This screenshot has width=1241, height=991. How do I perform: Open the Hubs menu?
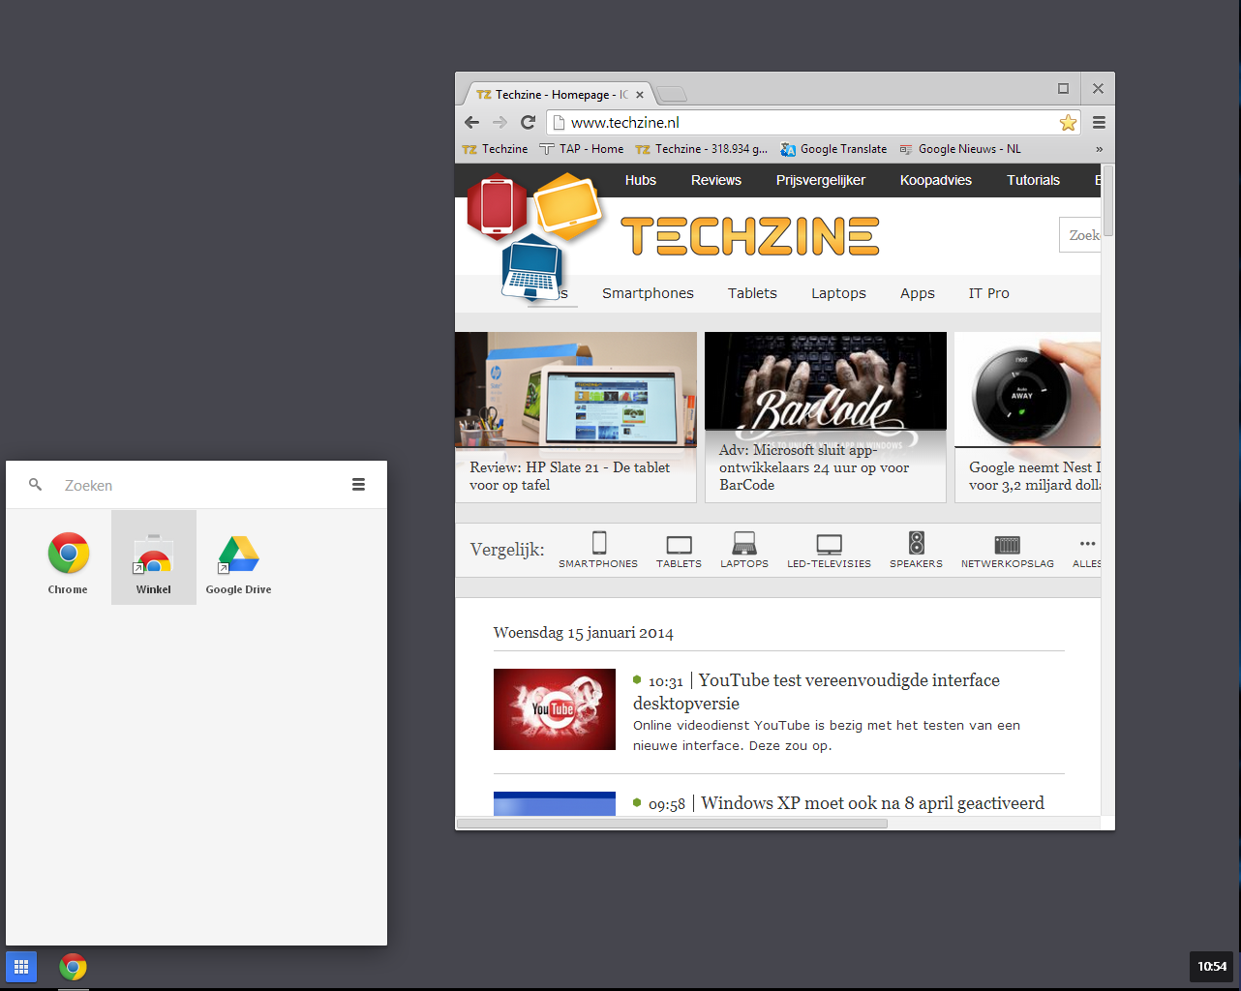640,180
